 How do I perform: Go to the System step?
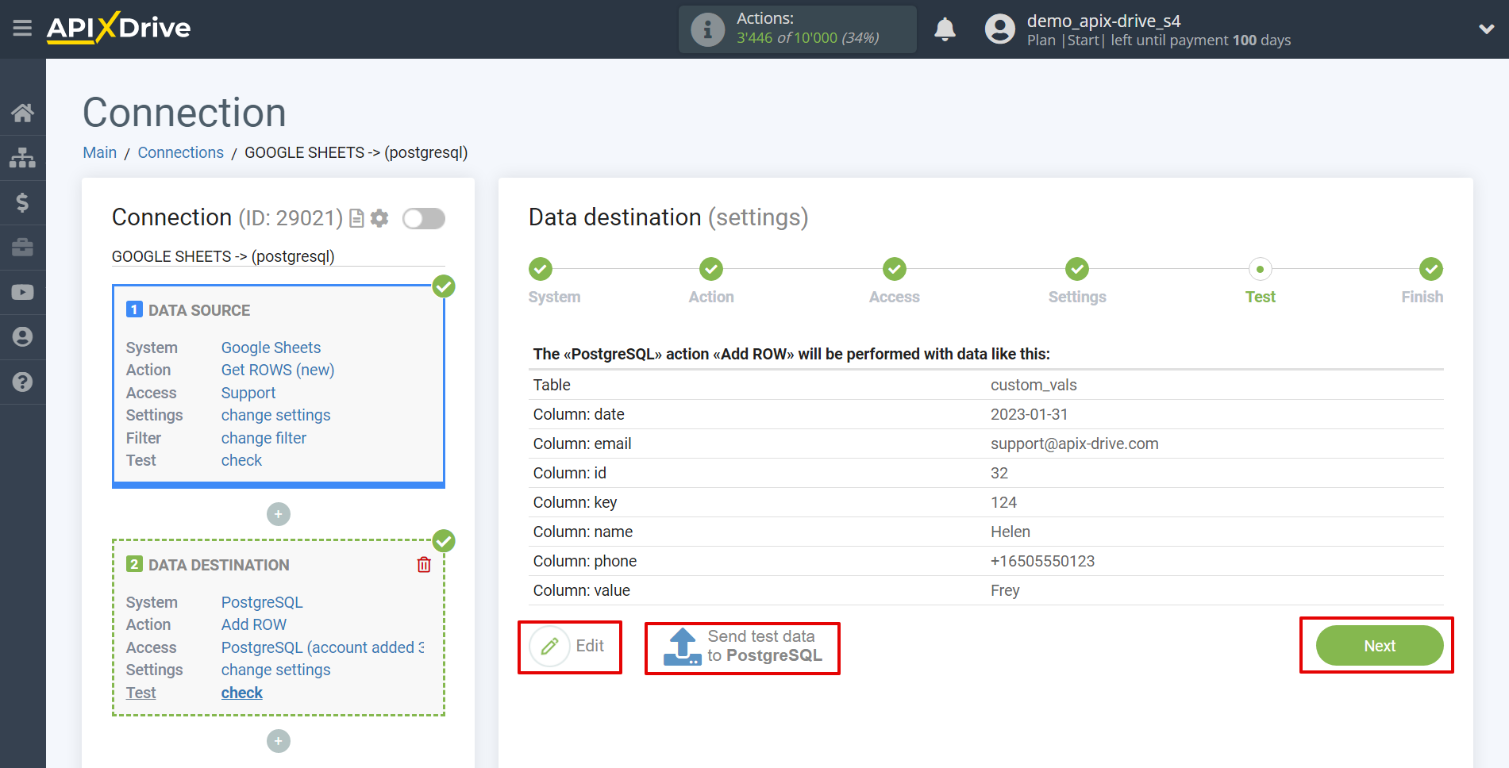[541, 269]
